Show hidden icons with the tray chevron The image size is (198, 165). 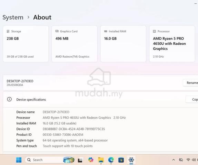pos(174,160)
